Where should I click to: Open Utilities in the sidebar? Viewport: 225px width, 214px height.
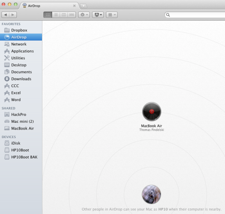click(x=21, y=58)
